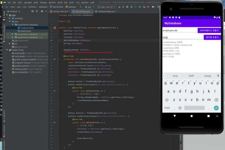The width and height of the screenshot is (225, 150).
Task: Open the Favorites side tool tab
Action: pyautogui.click(x=4, y=131)
